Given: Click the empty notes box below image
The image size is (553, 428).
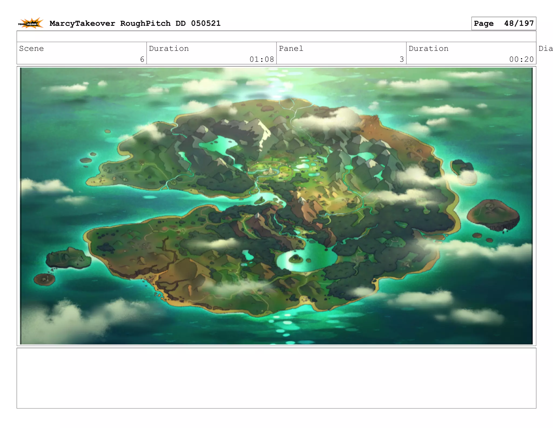Looking at the screenshot, I should 276,378.
